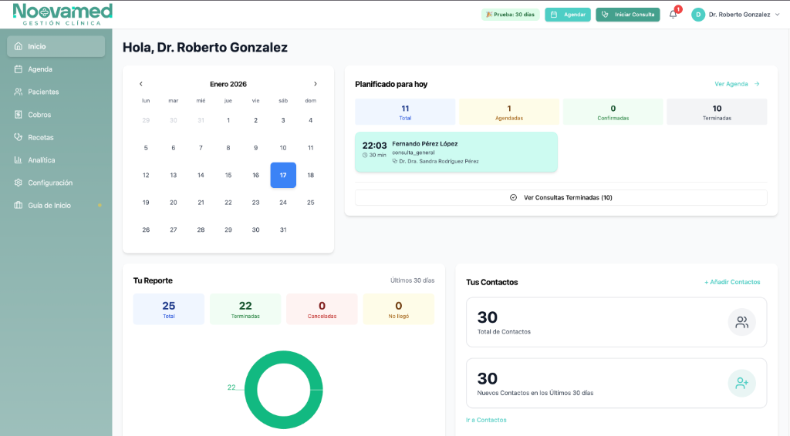Open notifications bell icon
The width and height of the screenshot is (790, 436).
click(673, 15)
